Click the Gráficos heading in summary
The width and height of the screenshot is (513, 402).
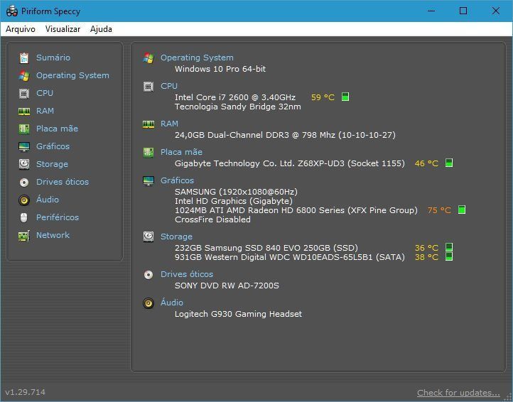coord(177,180)
